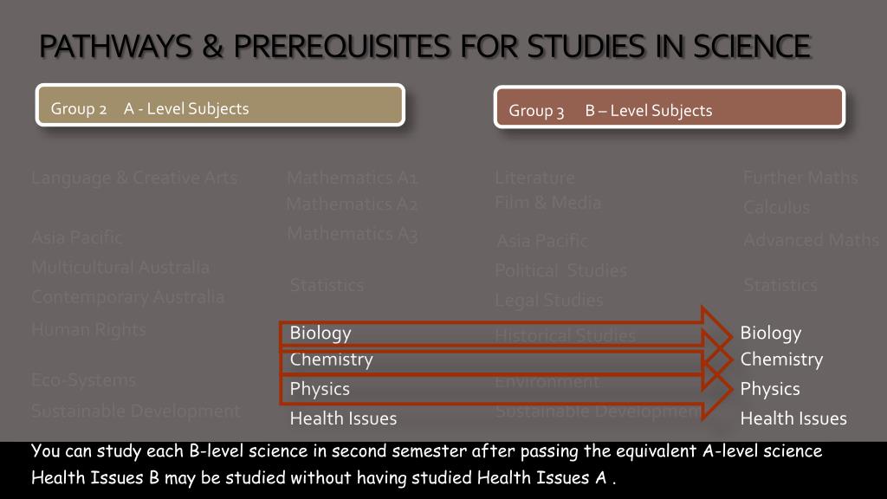Click the Group 3 B-Level Subjects box
This screenshot has height=499, width=887.
pyautogui.click(x=670, y=107)
